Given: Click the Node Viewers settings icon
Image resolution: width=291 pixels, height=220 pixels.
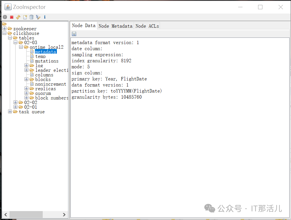Looking at the screenshot, I should 38,17.
